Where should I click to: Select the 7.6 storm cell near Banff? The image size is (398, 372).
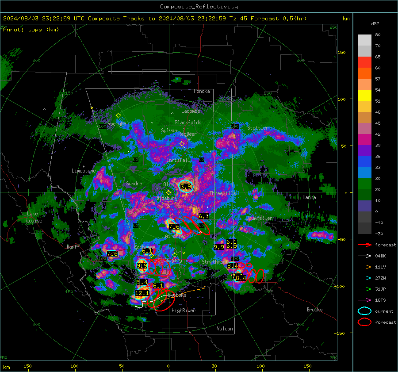tap(112, 253)
